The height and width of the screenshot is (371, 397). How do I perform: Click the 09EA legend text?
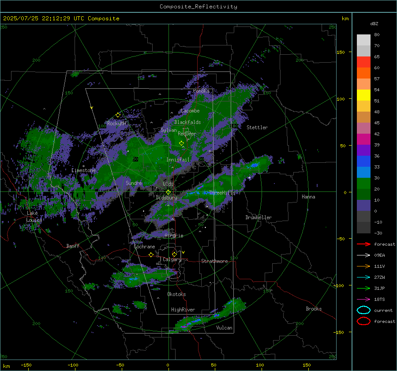(x=379, y=255)
